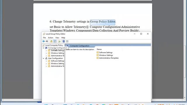Select Computer Configuration in the tree
The height and width of the screenshot is (105, 187).
[x=58, y=48]
